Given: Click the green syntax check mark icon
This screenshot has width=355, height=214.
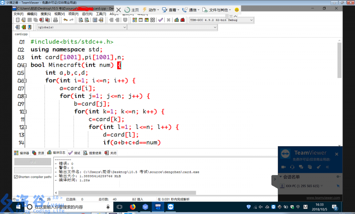Looking at the screenshot, I should click(161, 20).
